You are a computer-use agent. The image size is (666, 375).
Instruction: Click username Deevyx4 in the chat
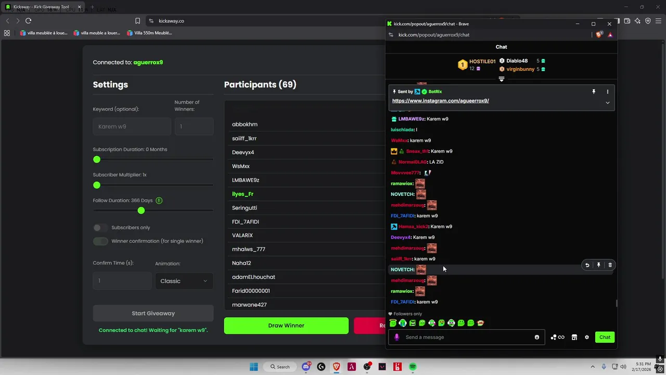click(401, 238)
